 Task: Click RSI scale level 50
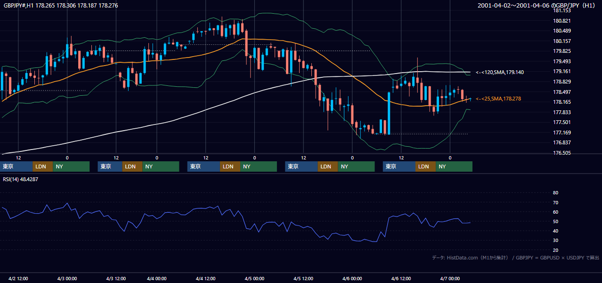click(x=555, y=221)
